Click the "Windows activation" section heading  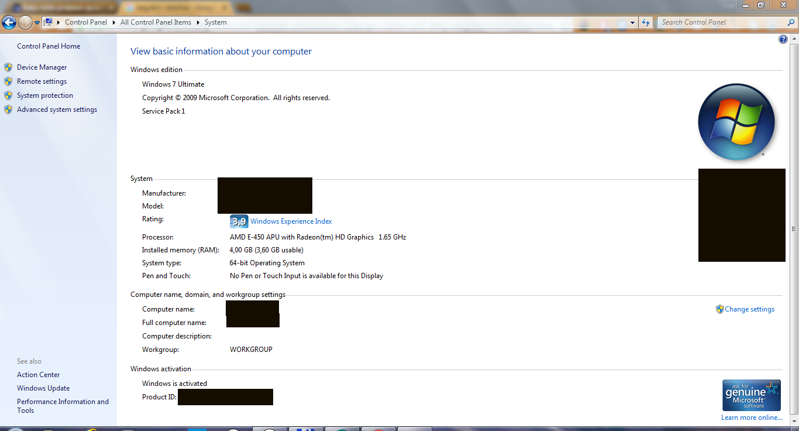(x=161, y=369)
